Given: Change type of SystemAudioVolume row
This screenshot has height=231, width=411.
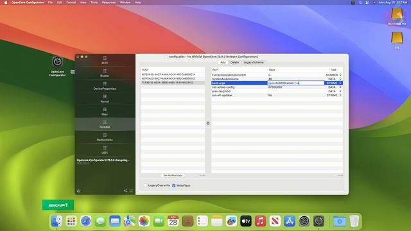Looking at the screenshot, I should 340,79.
